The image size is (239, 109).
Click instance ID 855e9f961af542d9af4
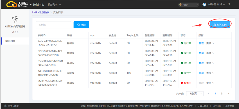click(50, 63)
